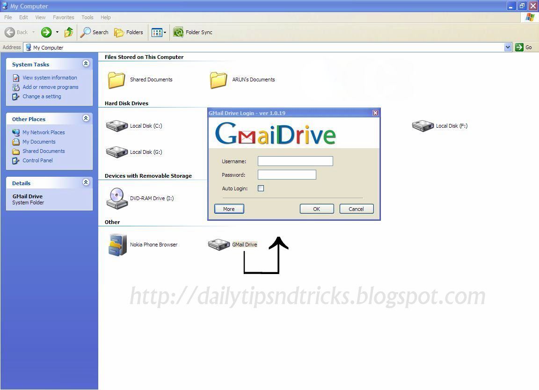Screen dimensions: 539x390
Task: Enable the Auto Login checkbox
Action: click(x=261, y=188)
